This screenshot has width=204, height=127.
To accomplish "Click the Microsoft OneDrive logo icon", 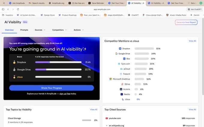I will click(x=111, y=79).
